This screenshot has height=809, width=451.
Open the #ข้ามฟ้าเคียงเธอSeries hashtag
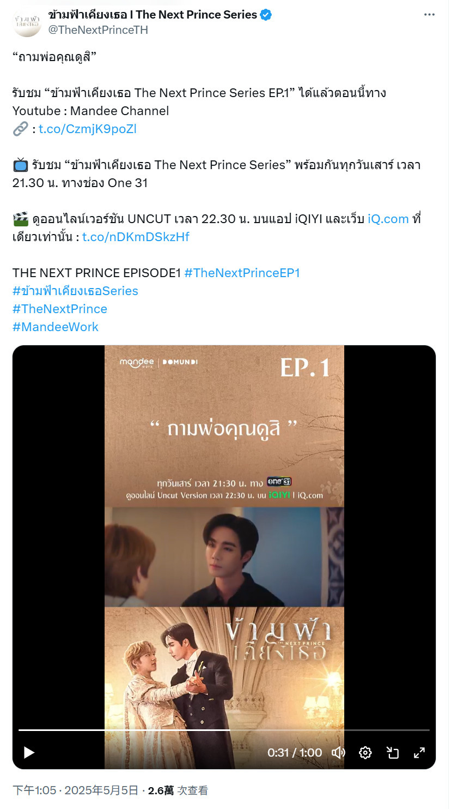75,291
